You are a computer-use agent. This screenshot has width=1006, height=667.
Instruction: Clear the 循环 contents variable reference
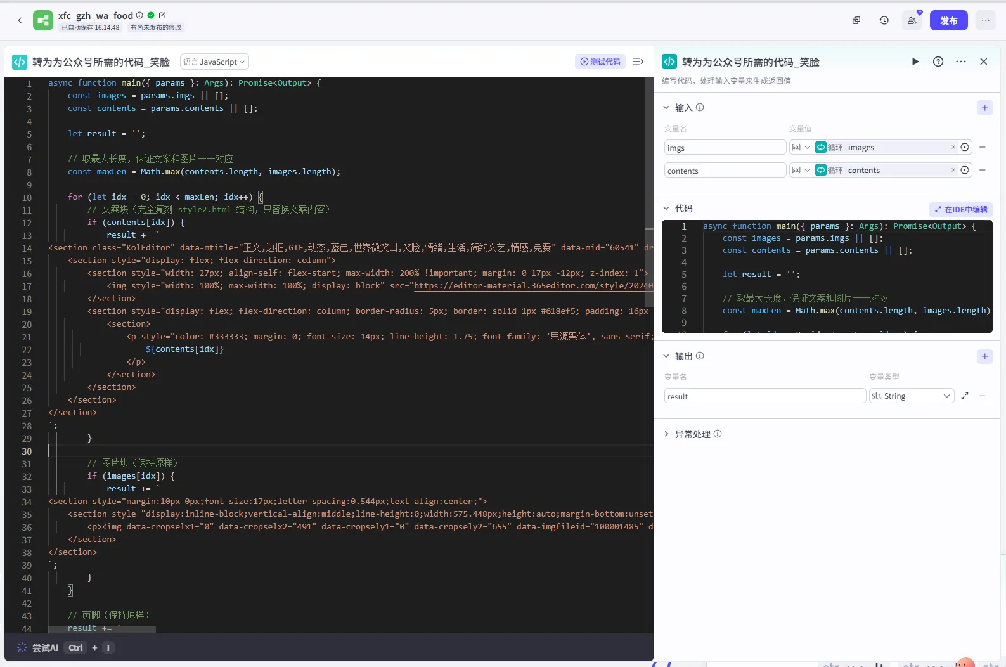point(953,170)
